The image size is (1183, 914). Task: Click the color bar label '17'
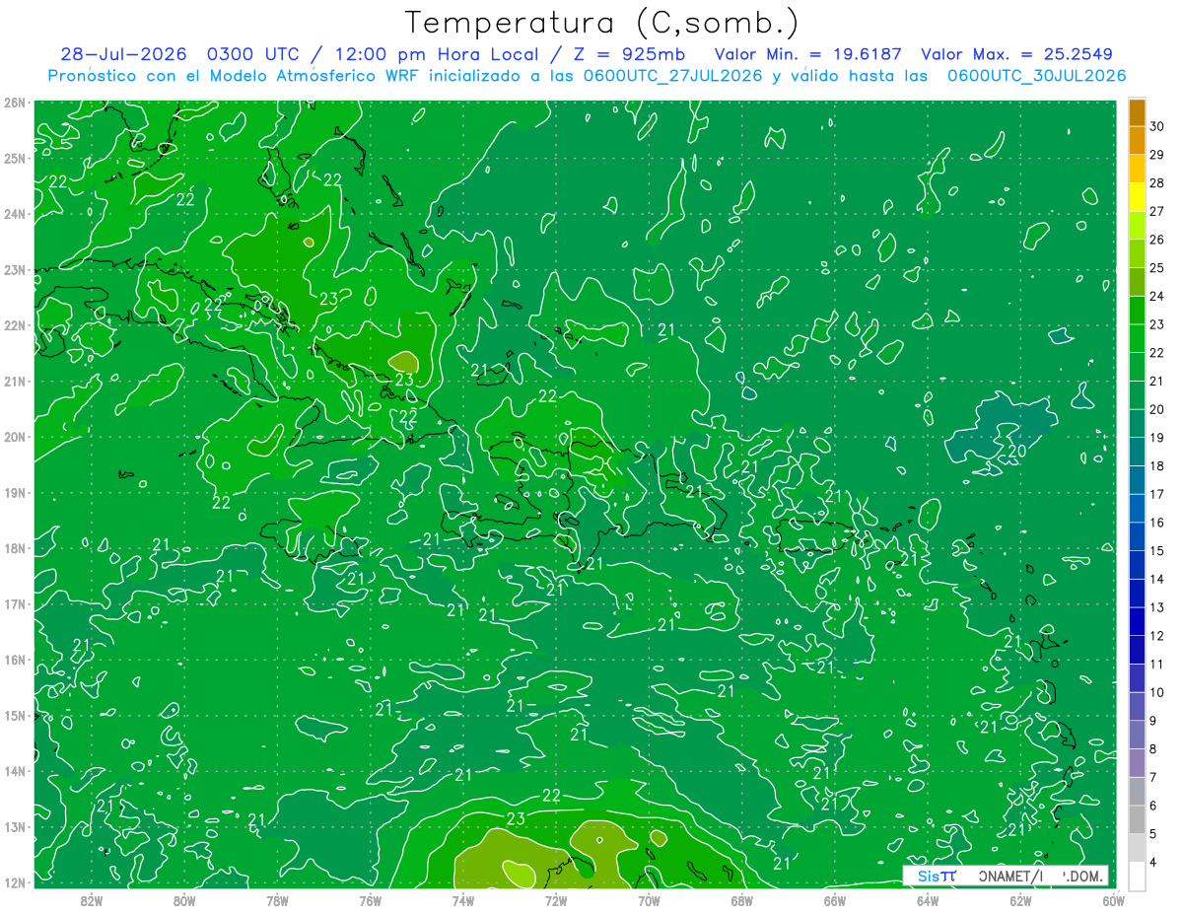1156,494
